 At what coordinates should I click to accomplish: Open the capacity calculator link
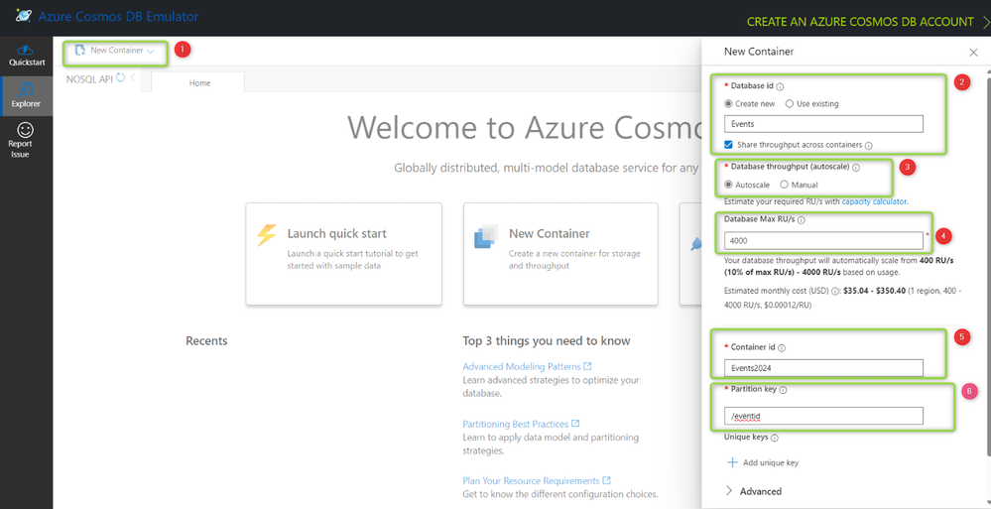click(x=875, y=201)
